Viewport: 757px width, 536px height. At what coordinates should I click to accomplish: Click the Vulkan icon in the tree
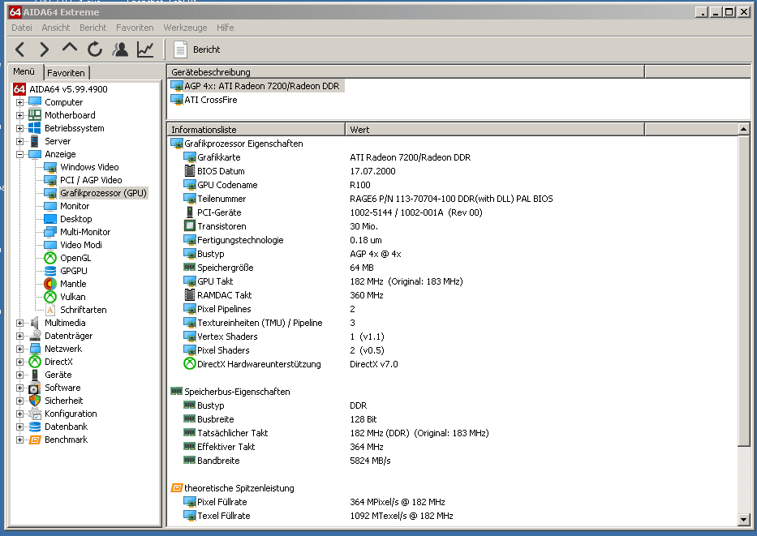(x=50, y=297)
